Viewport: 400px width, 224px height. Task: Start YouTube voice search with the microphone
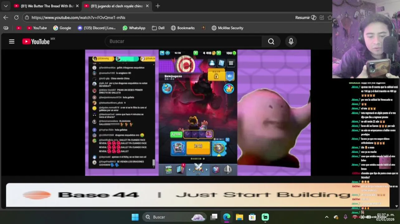coord(291,41)
